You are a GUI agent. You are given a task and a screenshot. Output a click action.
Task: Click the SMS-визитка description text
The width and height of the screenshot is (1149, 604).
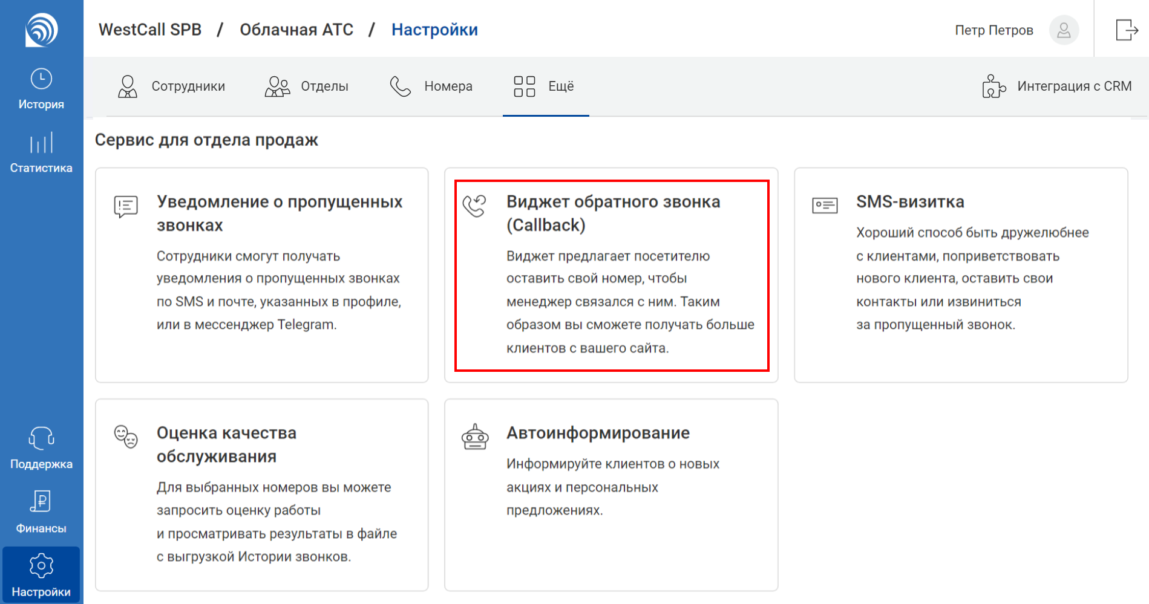coord(972,279)
